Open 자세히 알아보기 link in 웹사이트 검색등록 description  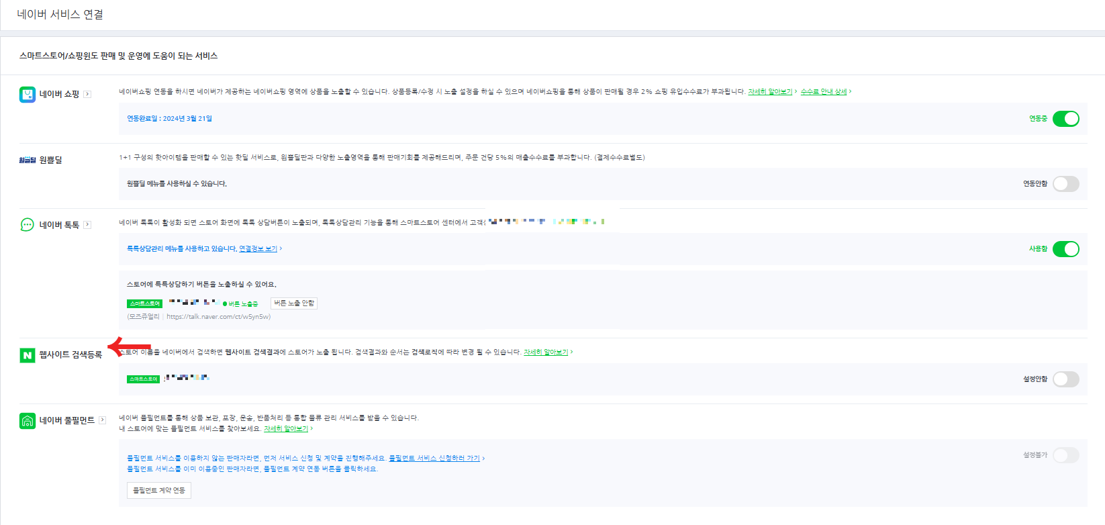coord(546,352)
